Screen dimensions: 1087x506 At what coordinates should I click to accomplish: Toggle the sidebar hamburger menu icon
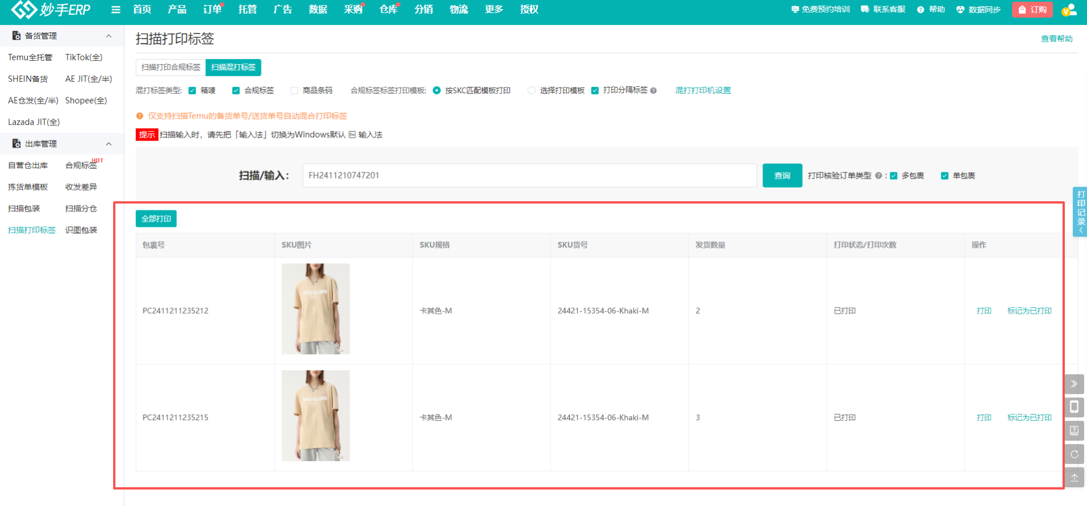click(116, 10)
